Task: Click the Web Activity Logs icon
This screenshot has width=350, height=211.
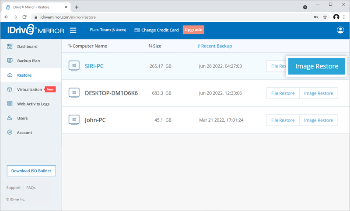Action: [x=10, y=104]
